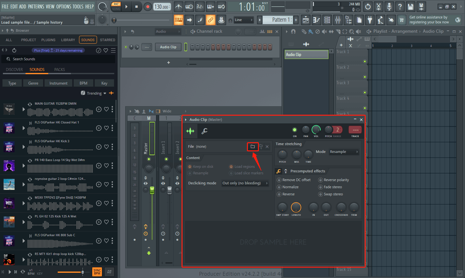This screenshot has height=278, width=465.
Task: Open the channel rack Audio filter dropdown
Action: tap(168, 31)
